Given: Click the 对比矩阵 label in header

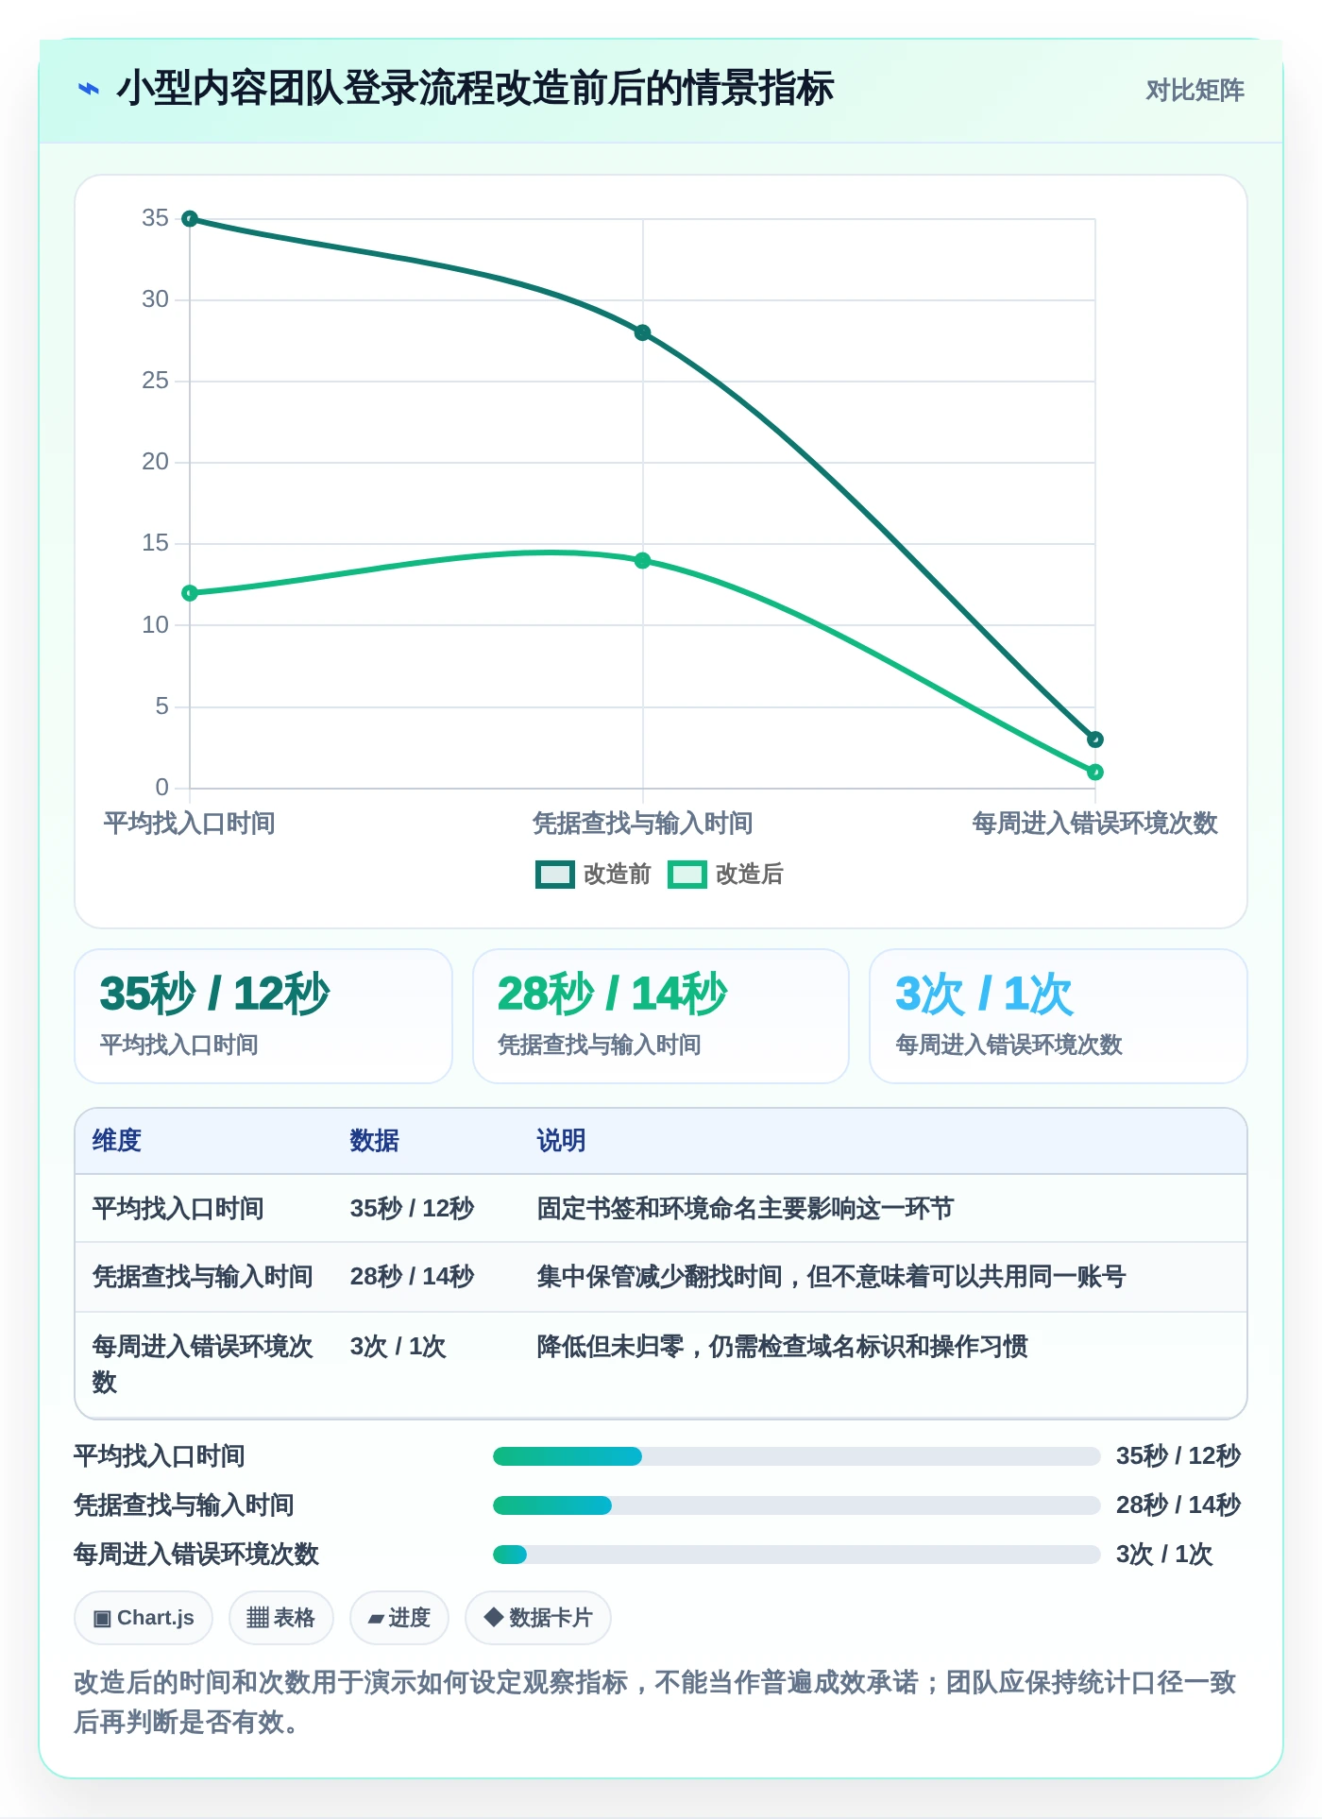Looking at the screenshot, I should [1195, 91].
